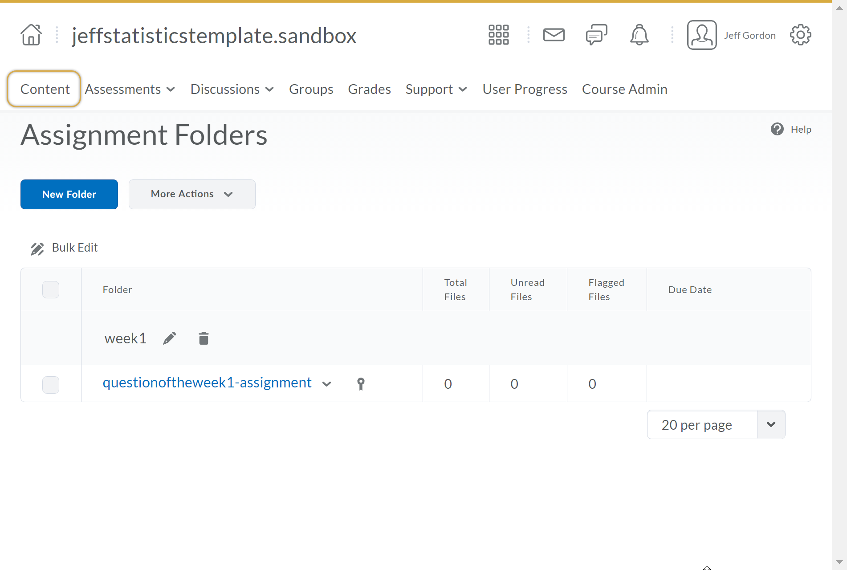Click the New Folder button
The image size is (847, 570).
coord(69,194)
